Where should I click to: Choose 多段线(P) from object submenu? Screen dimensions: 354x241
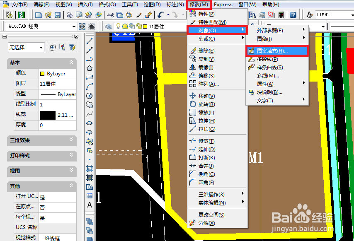(x=277, y=59)
